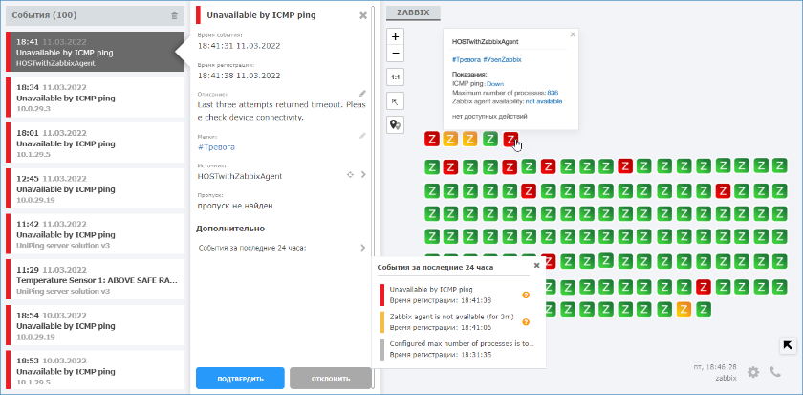
Task: Open help for Zabbix agent is not available entry
Action: pyautogui.click(x=525, y=322)
